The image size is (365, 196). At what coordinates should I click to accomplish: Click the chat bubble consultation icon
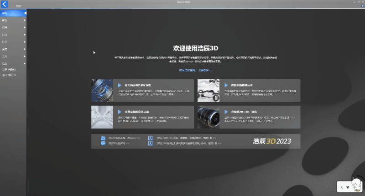click(x=103, y=143)
